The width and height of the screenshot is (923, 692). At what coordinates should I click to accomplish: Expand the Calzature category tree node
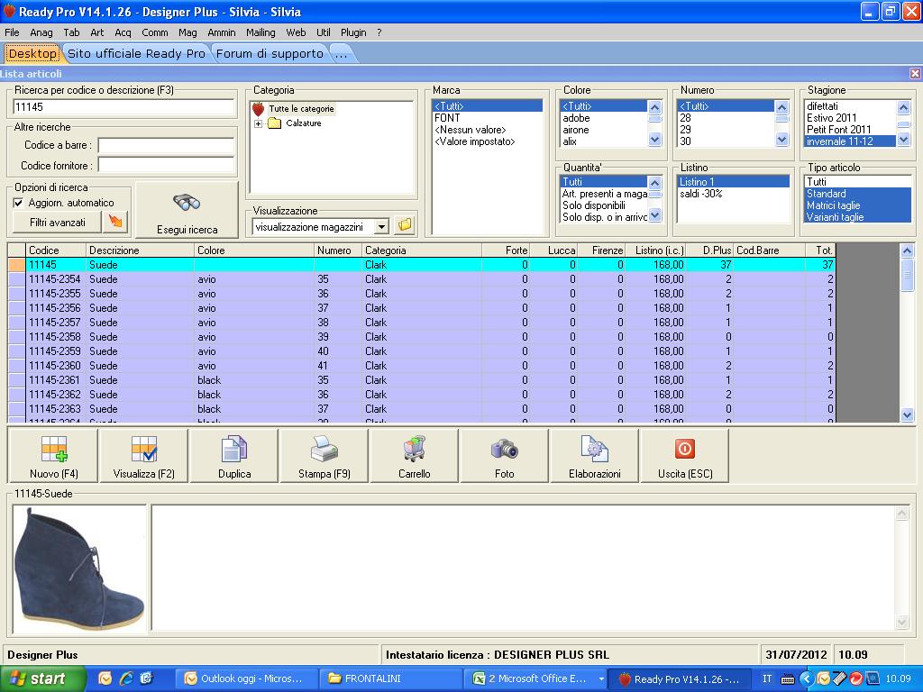[x=259, y=123]
